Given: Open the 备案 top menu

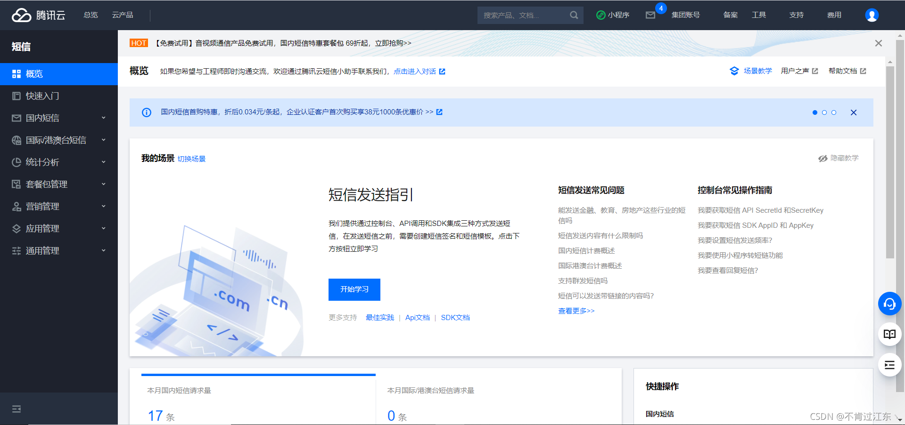Looking at the screenshot, I should pyautogui.click(x=731, y=15).
